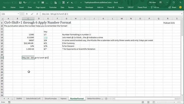Click the 'Podcast 2131' cell
Screen dimensions: 184x104
(169, 23)
